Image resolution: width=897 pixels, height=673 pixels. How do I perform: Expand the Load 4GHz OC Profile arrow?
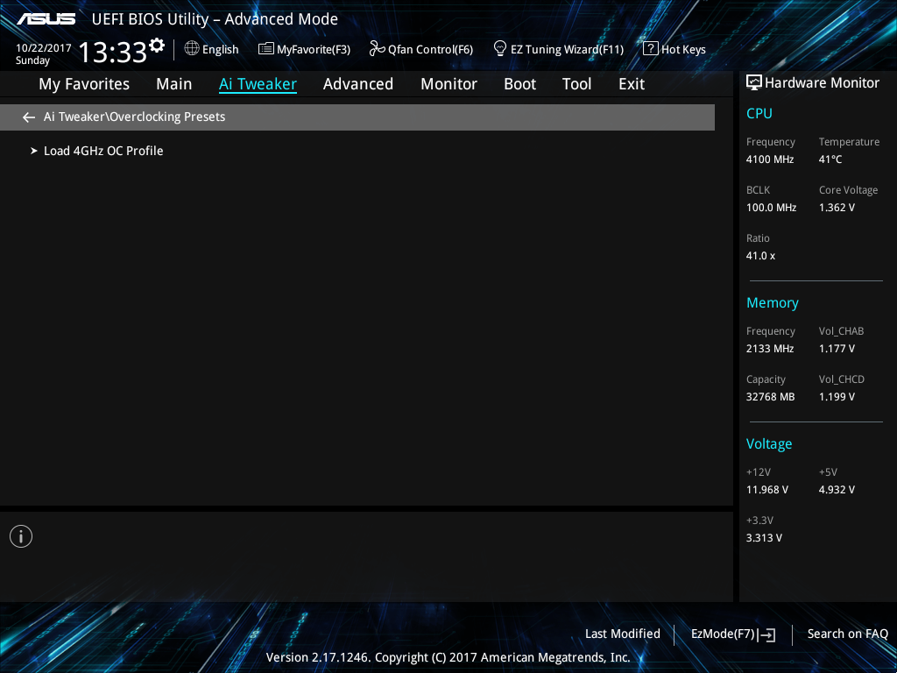34,151
